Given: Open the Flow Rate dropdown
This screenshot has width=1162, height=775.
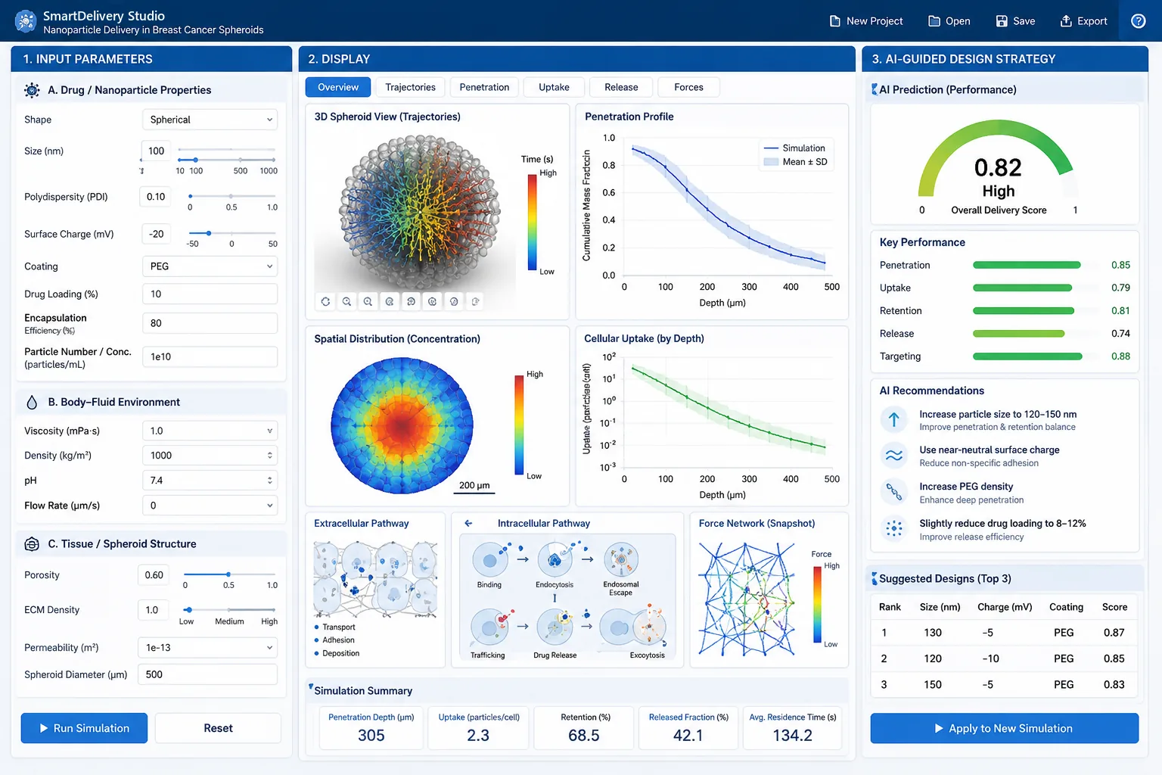Looking at the screenshot, I should [210, 506].
